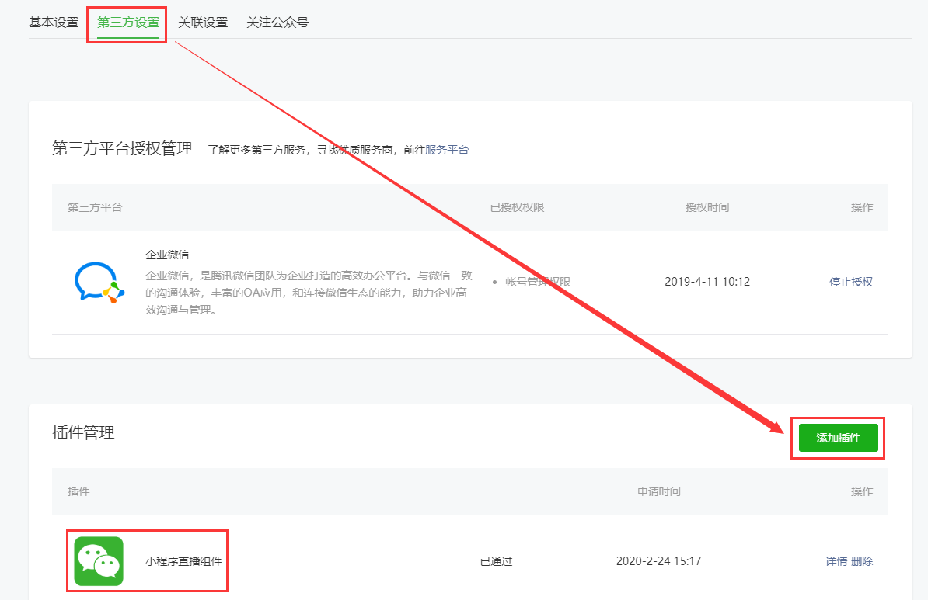The height and width of the screenshot is (600, 928).
Task: Click the 插件管理 section heading
Action: (83, 433)
